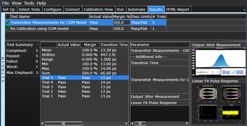
Task: Open the Connect tab
Action: coord(72,9)
